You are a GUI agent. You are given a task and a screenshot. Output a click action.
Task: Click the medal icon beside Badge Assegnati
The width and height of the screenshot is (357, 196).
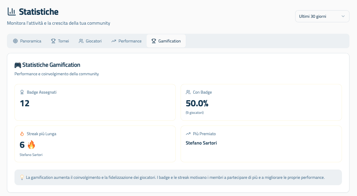coord(22,92)
